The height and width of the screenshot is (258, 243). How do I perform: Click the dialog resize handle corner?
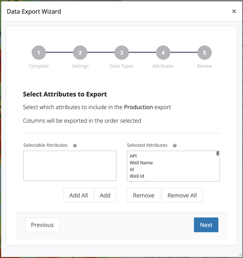point(240,255)
